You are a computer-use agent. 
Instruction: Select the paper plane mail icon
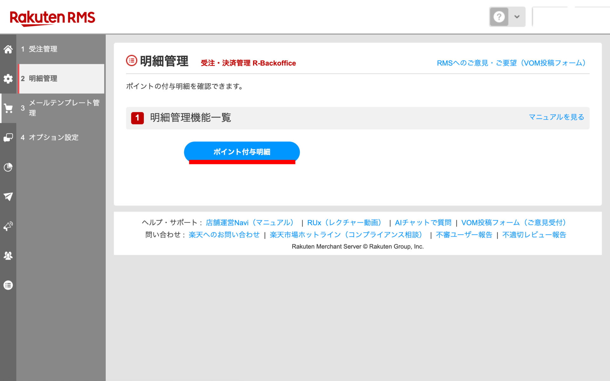click(x=8, y=197)
